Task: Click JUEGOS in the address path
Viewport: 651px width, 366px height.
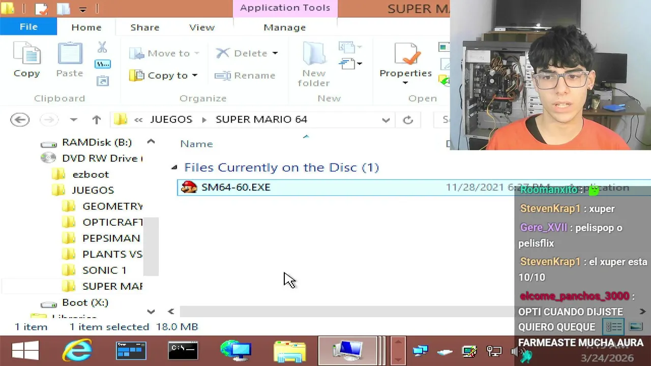Action: tap(171, 119)
